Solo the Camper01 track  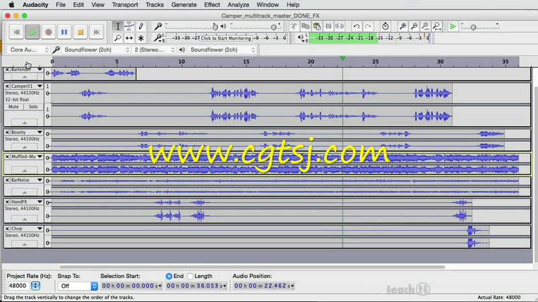(x=33, y=107)
